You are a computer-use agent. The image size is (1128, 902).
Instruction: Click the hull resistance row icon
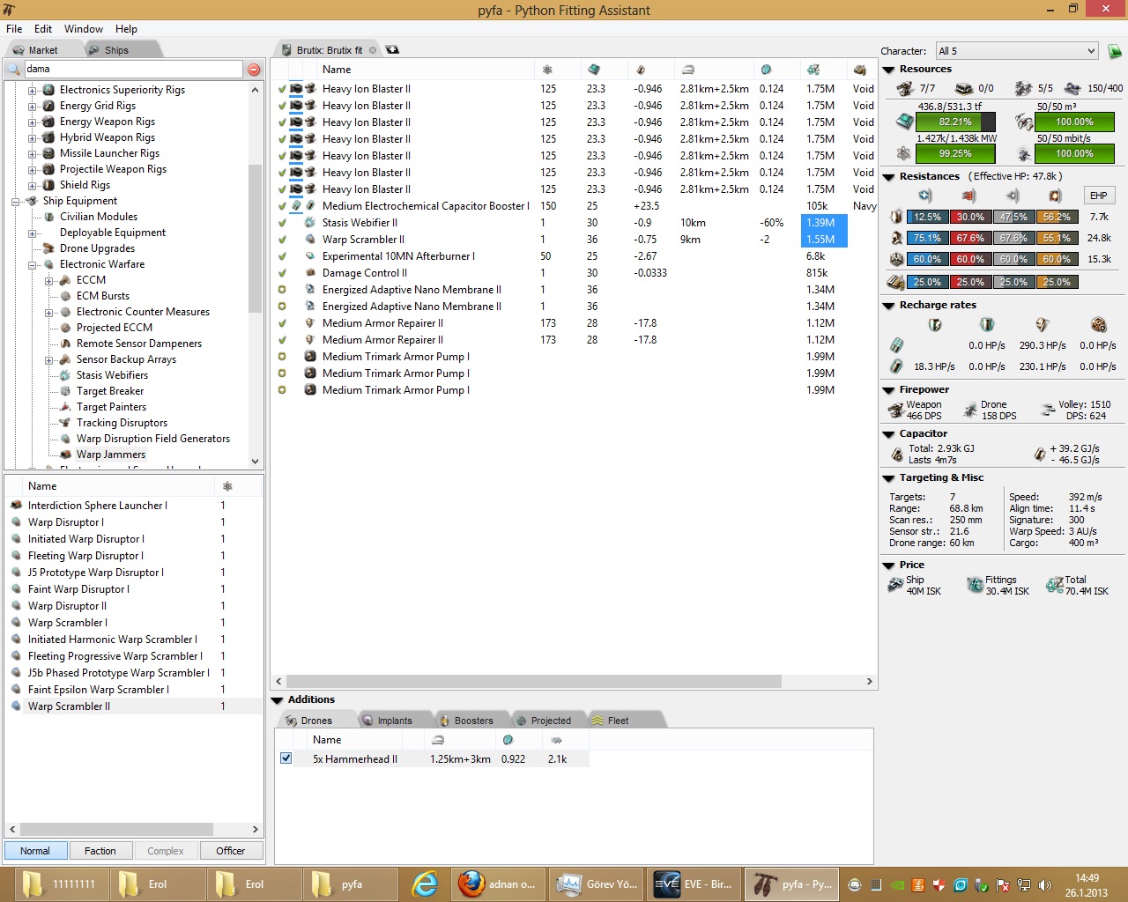(x=896, y=259)
